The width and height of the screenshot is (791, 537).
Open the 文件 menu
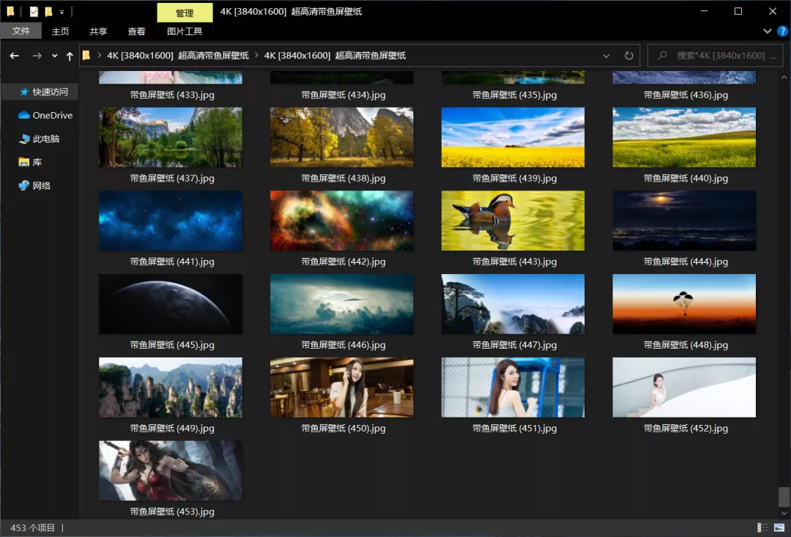(x=21, y=32)
